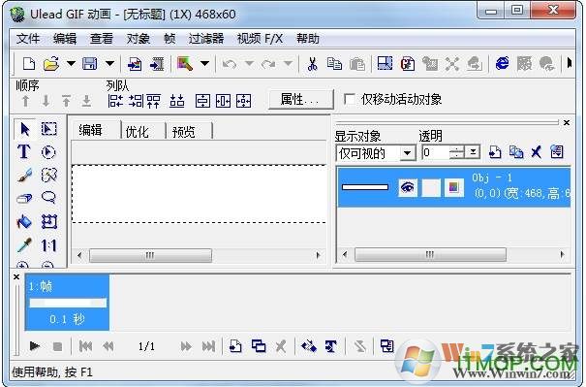
Task: Toggle the eye visibility of Obj - 1
Action: 407,187
